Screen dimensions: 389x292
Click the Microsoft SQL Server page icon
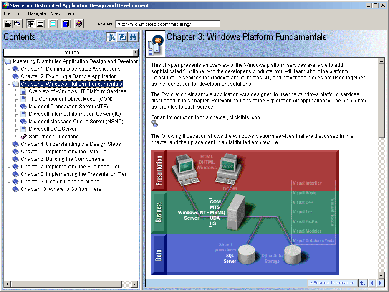click(x=23, y=129)
